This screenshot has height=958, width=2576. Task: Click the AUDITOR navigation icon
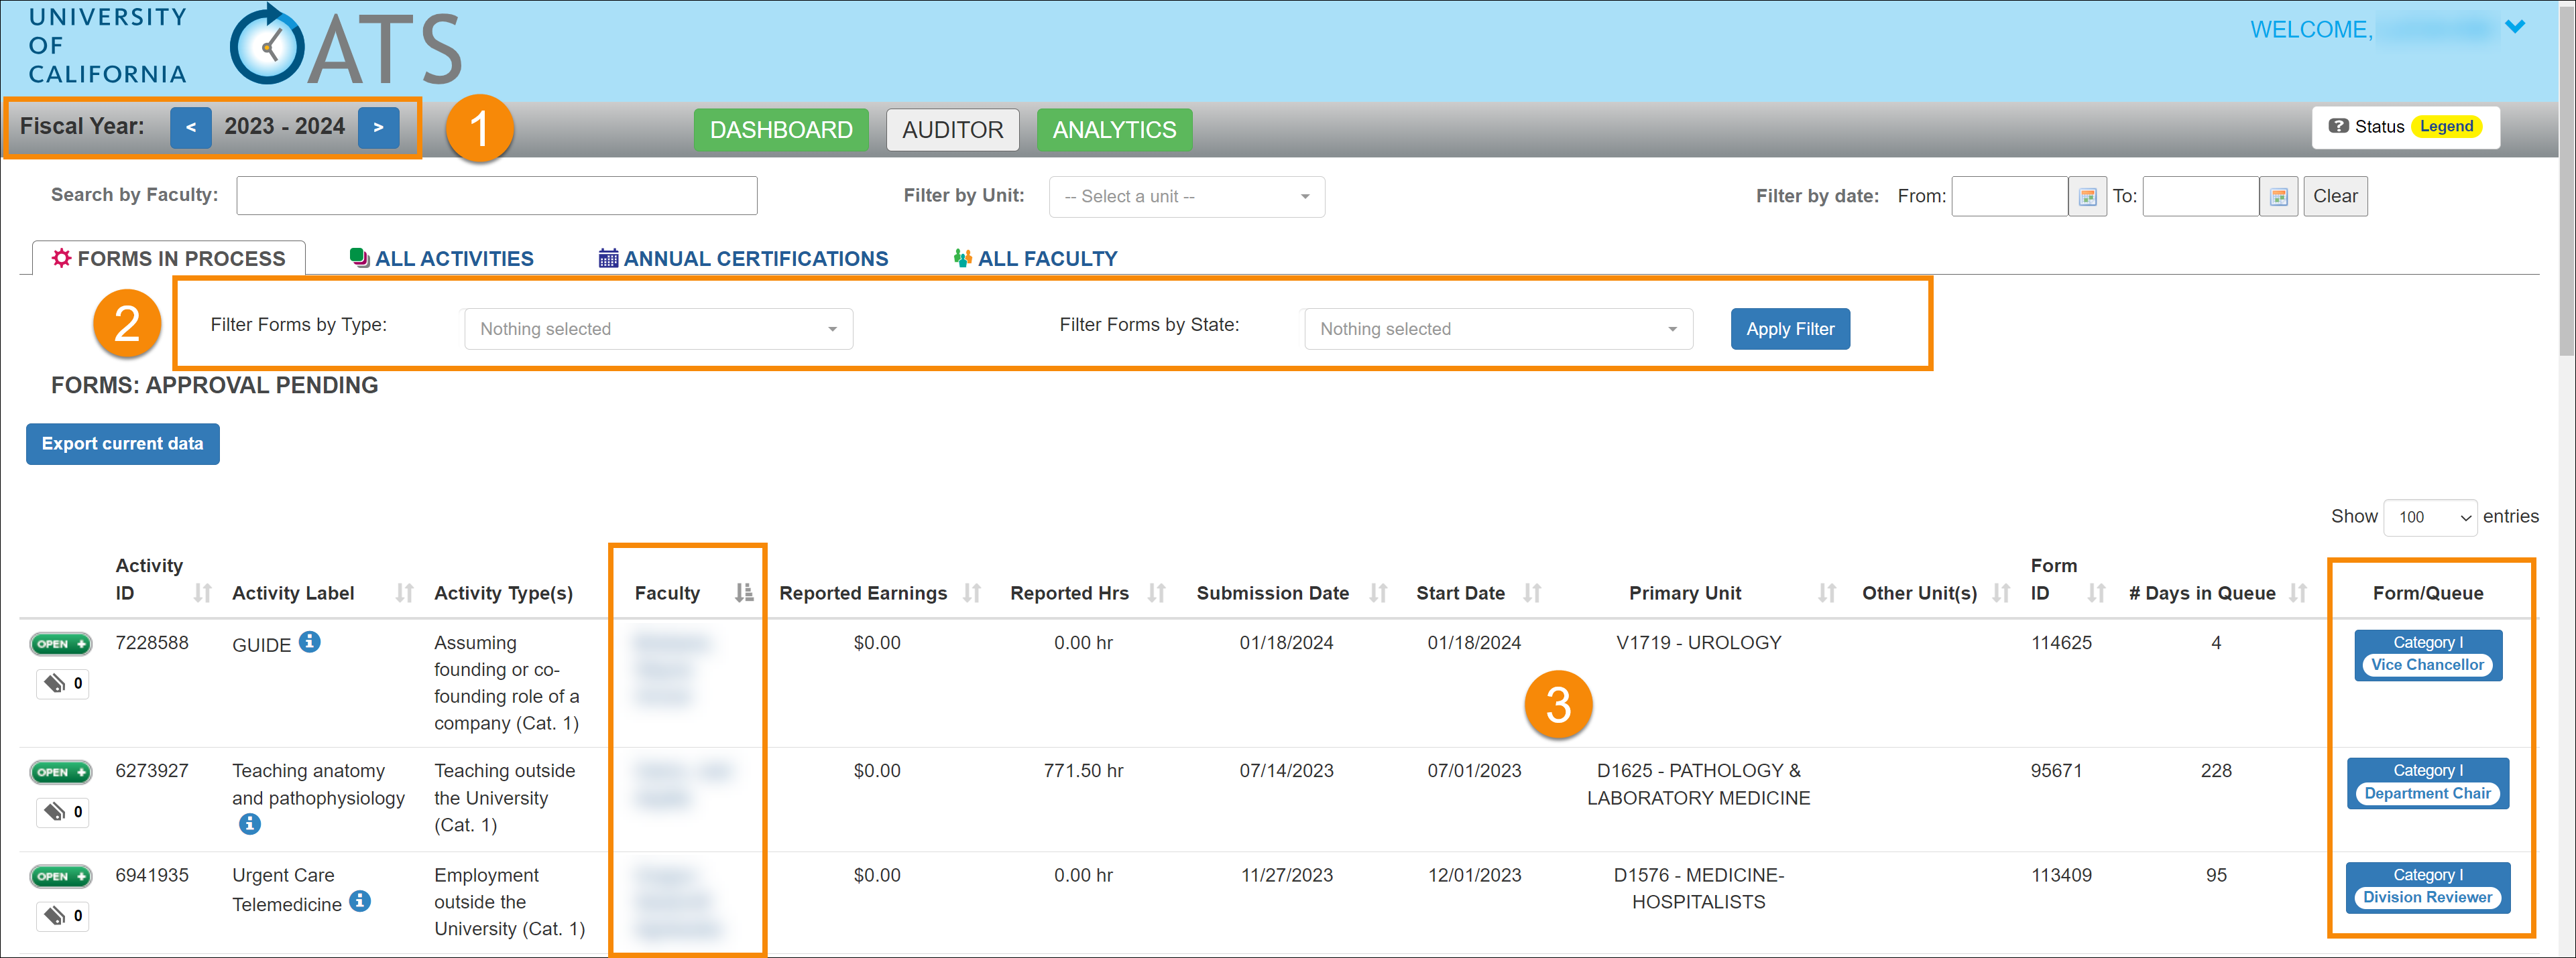tap(953, 127)
